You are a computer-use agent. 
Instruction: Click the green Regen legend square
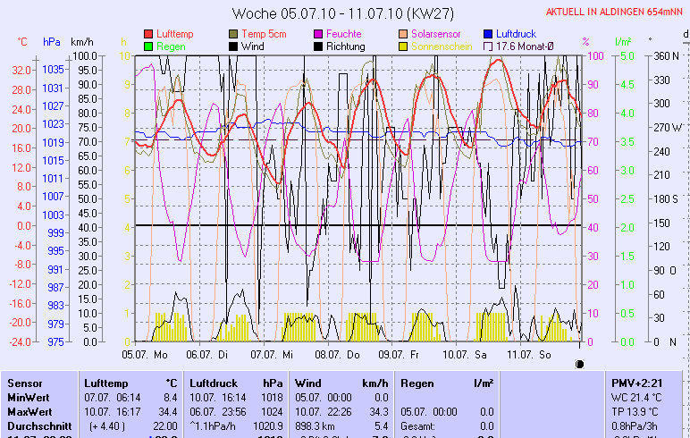tap(148, 46)
